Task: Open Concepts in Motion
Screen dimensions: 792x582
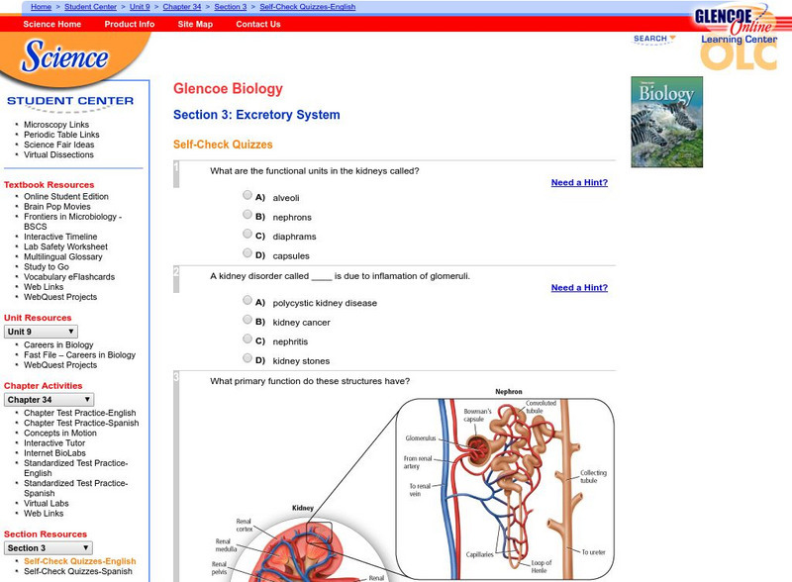Action: 60,433
